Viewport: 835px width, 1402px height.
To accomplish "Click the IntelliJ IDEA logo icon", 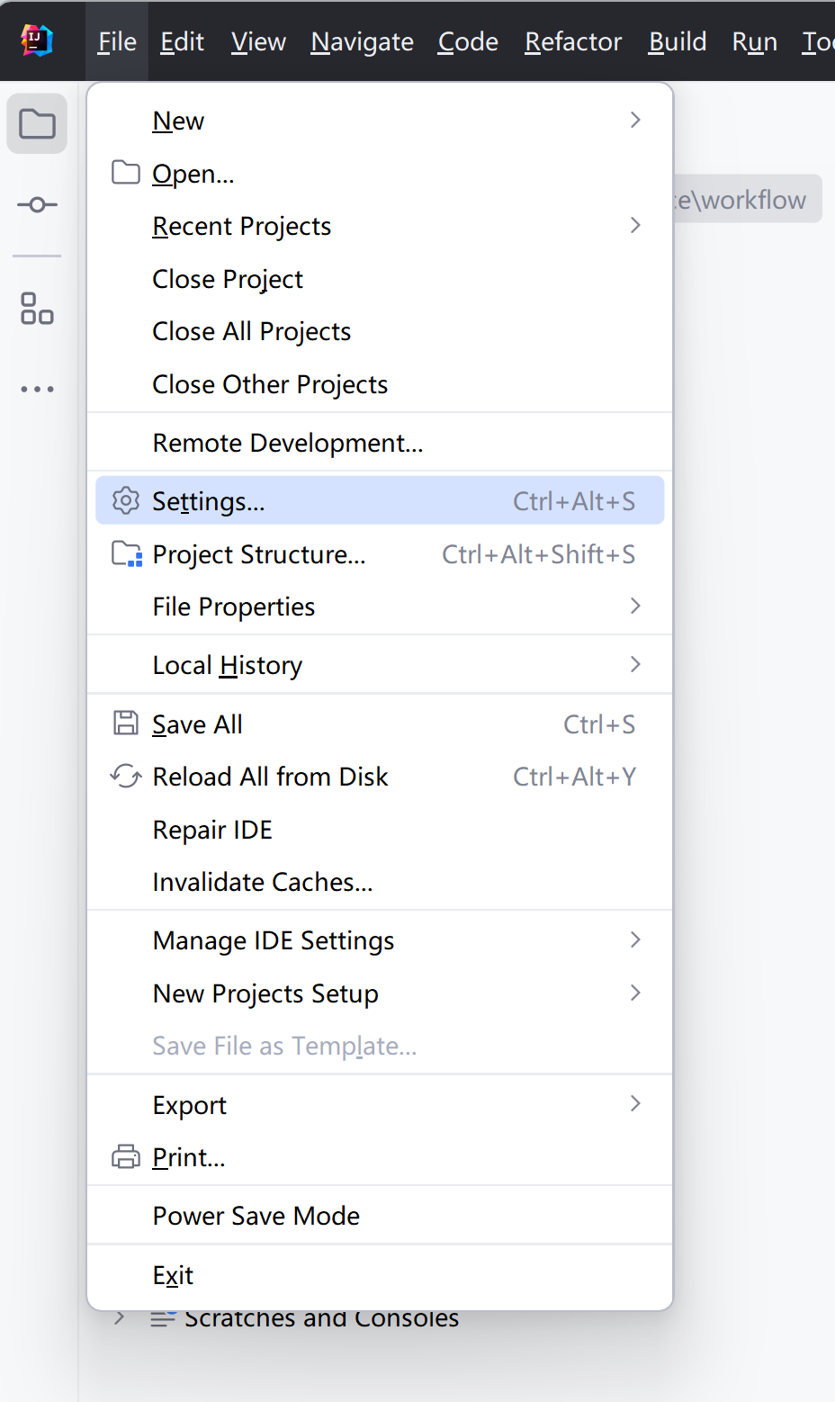I will [x=37, y=40].
